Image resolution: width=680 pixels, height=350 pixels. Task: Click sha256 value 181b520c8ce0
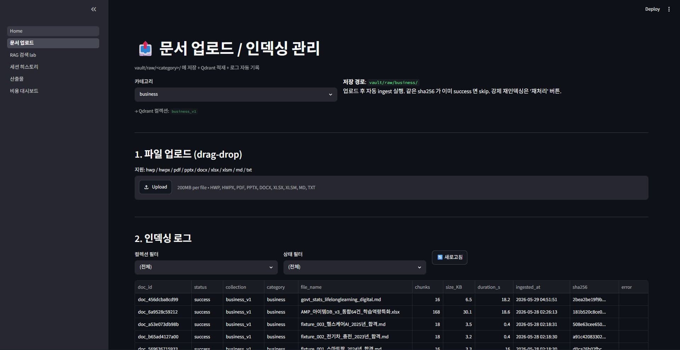pos(594,312)
